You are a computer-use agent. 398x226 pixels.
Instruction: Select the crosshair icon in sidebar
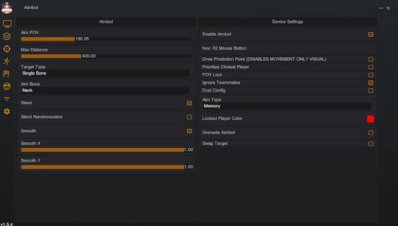[x=7, y=49]
